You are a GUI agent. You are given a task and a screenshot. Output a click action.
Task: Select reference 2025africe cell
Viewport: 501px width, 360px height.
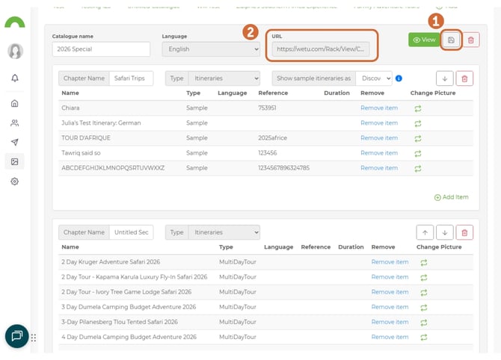(272, 138)
